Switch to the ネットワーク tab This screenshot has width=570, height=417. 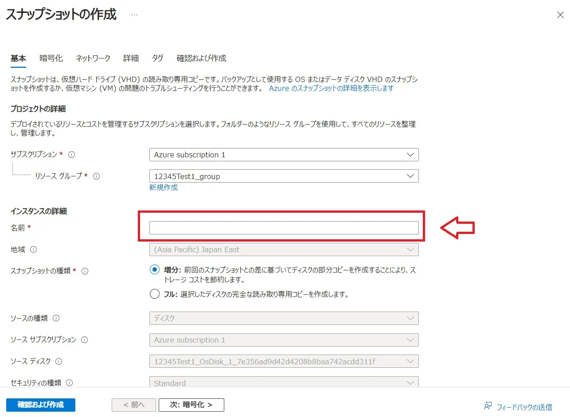coord(93,58)
